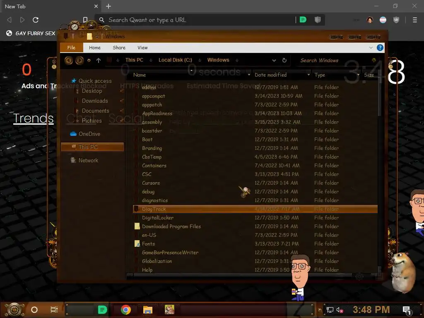Open the green chat icon in address bar
The image size is (424, 318).
click(x=303, y=20)
